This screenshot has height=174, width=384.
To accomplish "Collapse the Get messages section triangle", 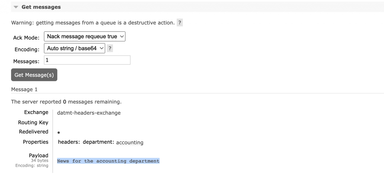I will (16, 7).
